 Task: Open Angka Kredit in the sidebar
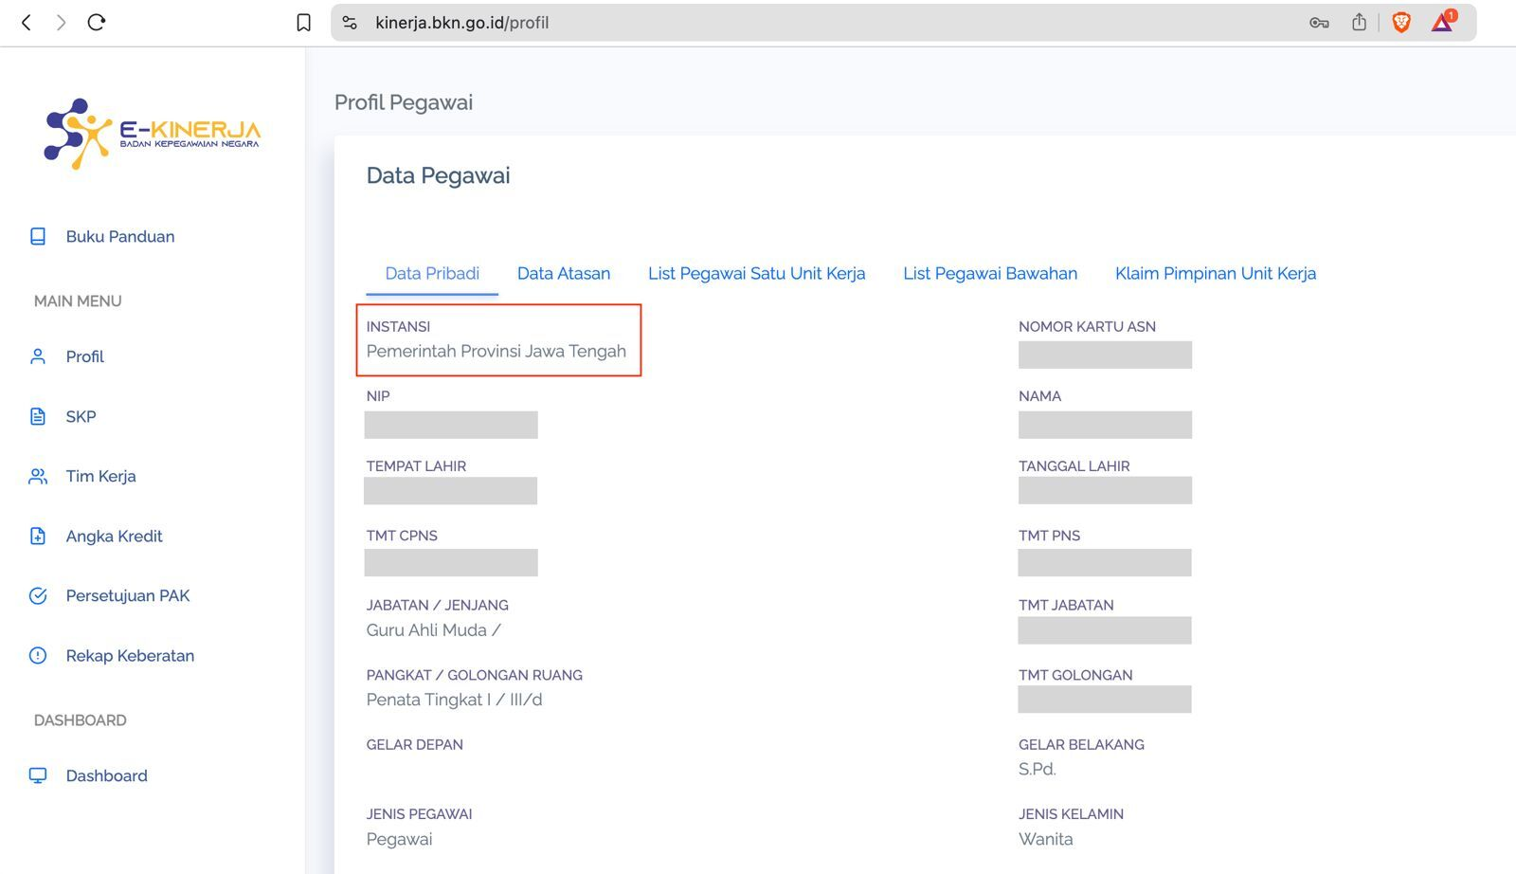pos(114,536)
